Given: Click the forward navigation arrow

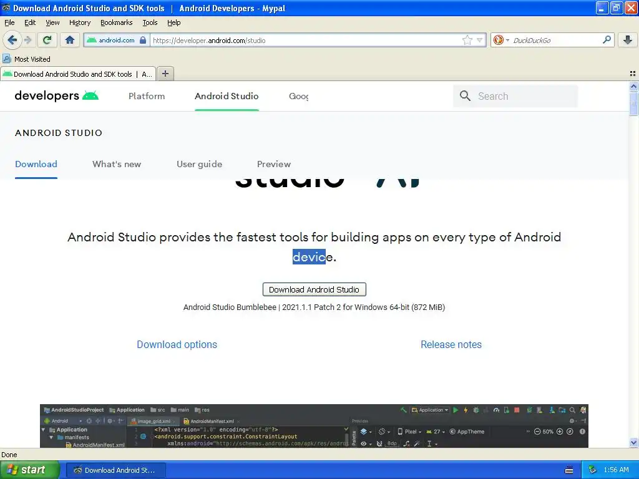Looking at the screenshot, I should coord(27,40).
